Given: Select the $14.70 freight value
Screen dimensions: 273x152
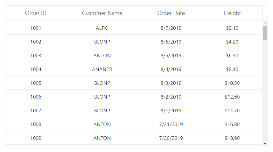Looking at the screenshot, I should point(232,110).
